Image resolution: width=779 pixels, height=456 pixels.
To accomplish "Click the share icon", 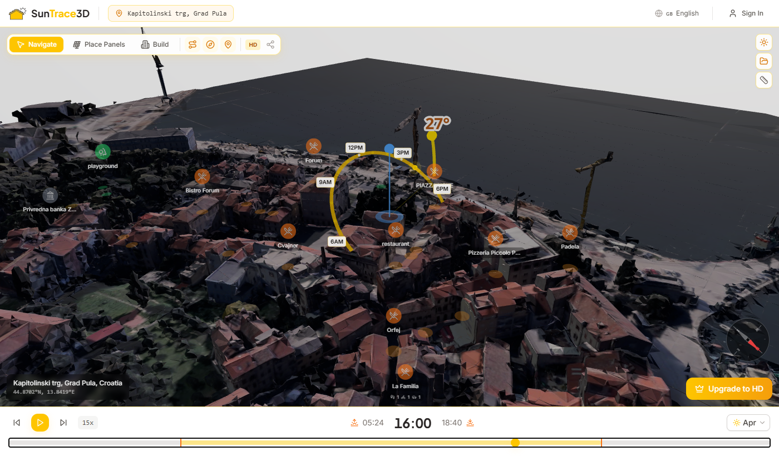I will tap(270, 44).
